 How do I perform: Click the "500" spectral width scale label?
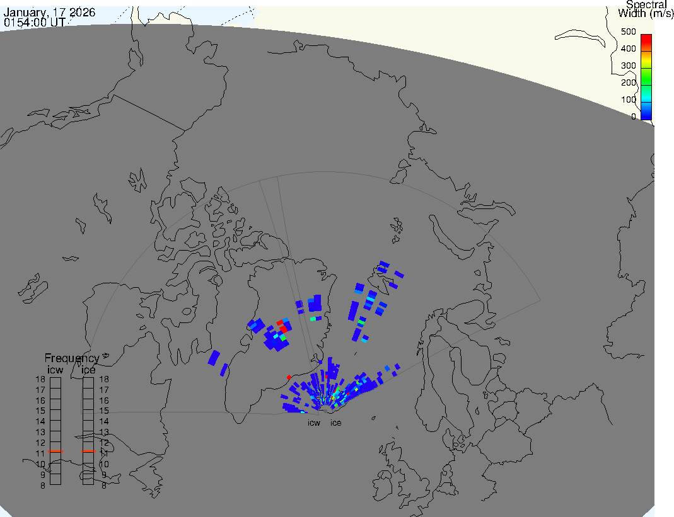coord(629,31)
